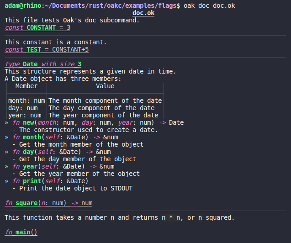This screenshot has width=291, height=243.
Task: Click the Member column header in table
Action: tap(26, 86)
